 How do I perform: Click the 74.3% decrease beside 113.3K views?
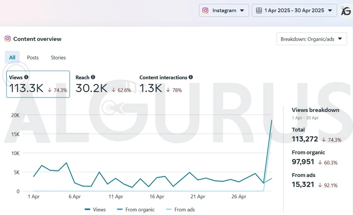tap(57, 90)
